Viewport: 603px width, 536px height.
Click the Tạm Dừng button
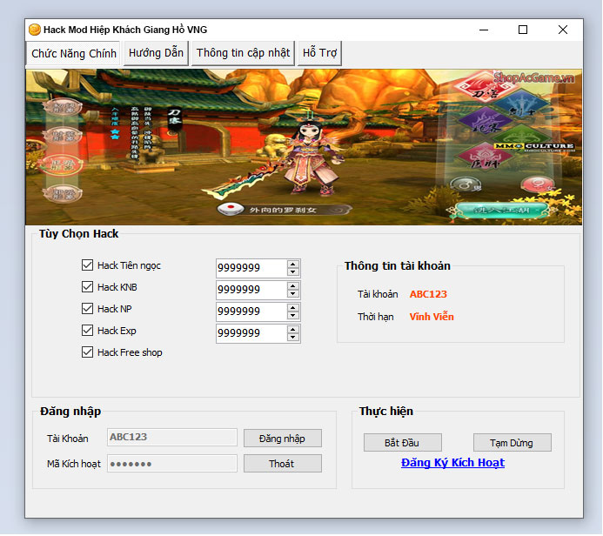tap(513, 443)
